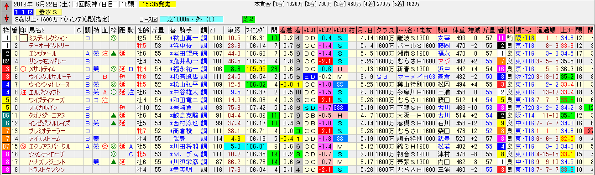Click the green triangle mark in エンヴァール row
This screenshot has width=595, height=175.
coord(112,53)
